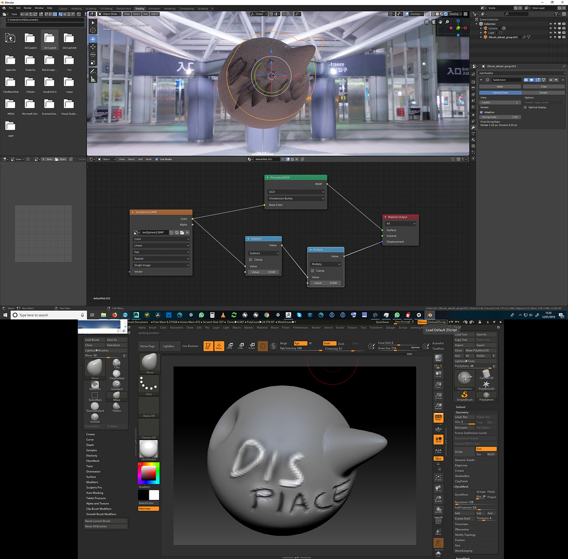Open the Modifiers wrench tab in Blender properties
This screenshot has width=568, height=559.
pyautogui.click(x=473, y=128)
